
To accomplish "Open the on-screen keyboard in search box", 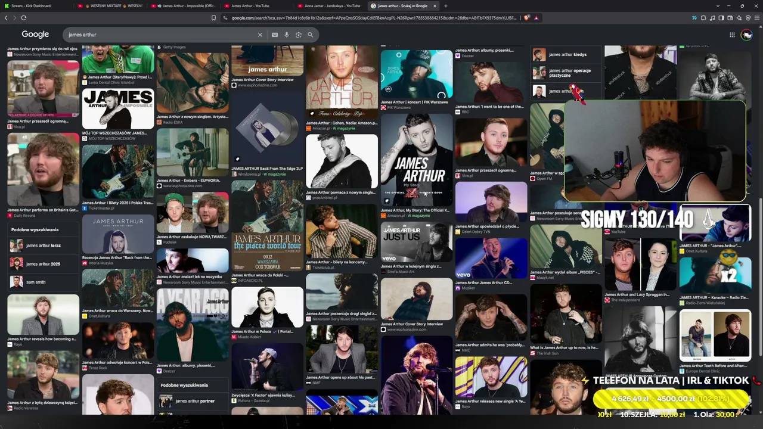I will pos(275,35).
